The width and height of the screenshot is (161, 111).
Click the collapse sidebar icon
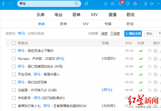point(152,4)
